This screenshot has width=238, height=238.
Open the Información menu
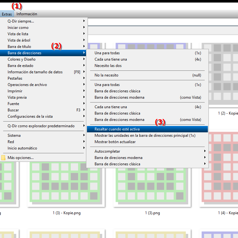tap(27, 14)
